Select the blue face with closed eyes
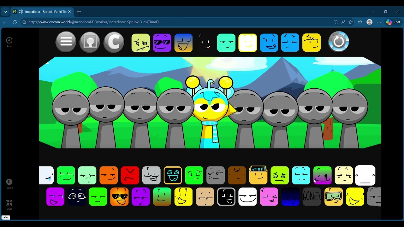 pyautogui.click(x=290, y=43)
